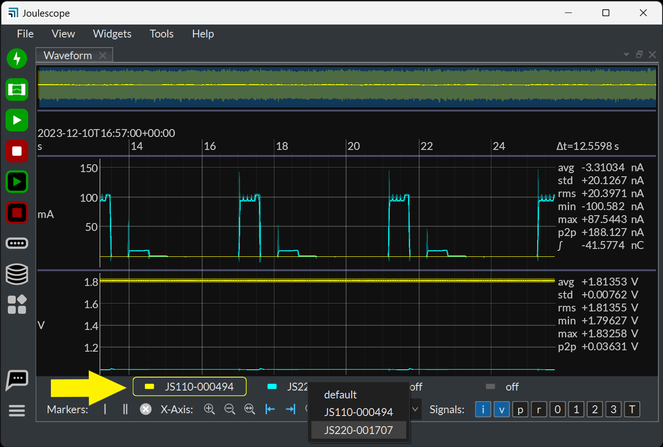Image resolution: width=663 pixels, height=447 pixels.
Task: Toggle the current signal 'i' button
Action: (x=483, y=410)
